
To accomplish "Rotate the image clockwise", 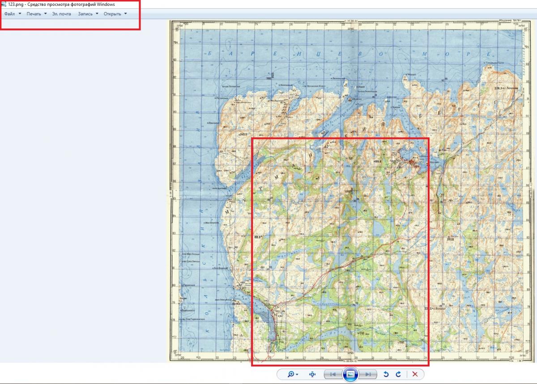I will pyautogui.click(x=398, y=374).
